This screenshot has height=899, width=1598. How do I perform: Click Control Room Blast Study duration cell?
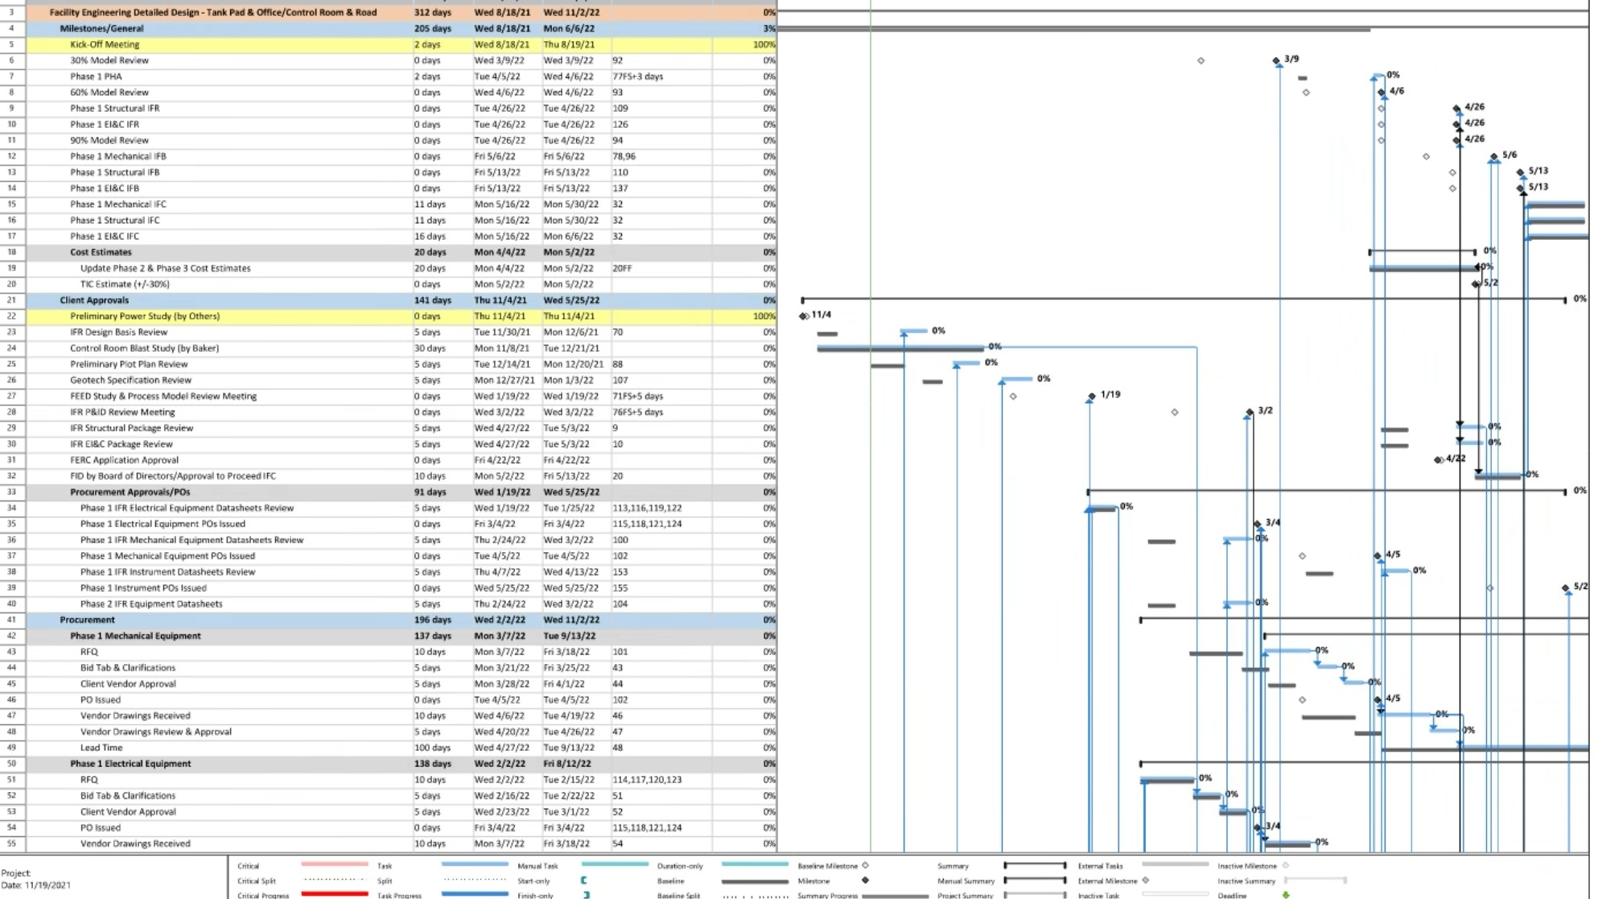click(429, 348)
